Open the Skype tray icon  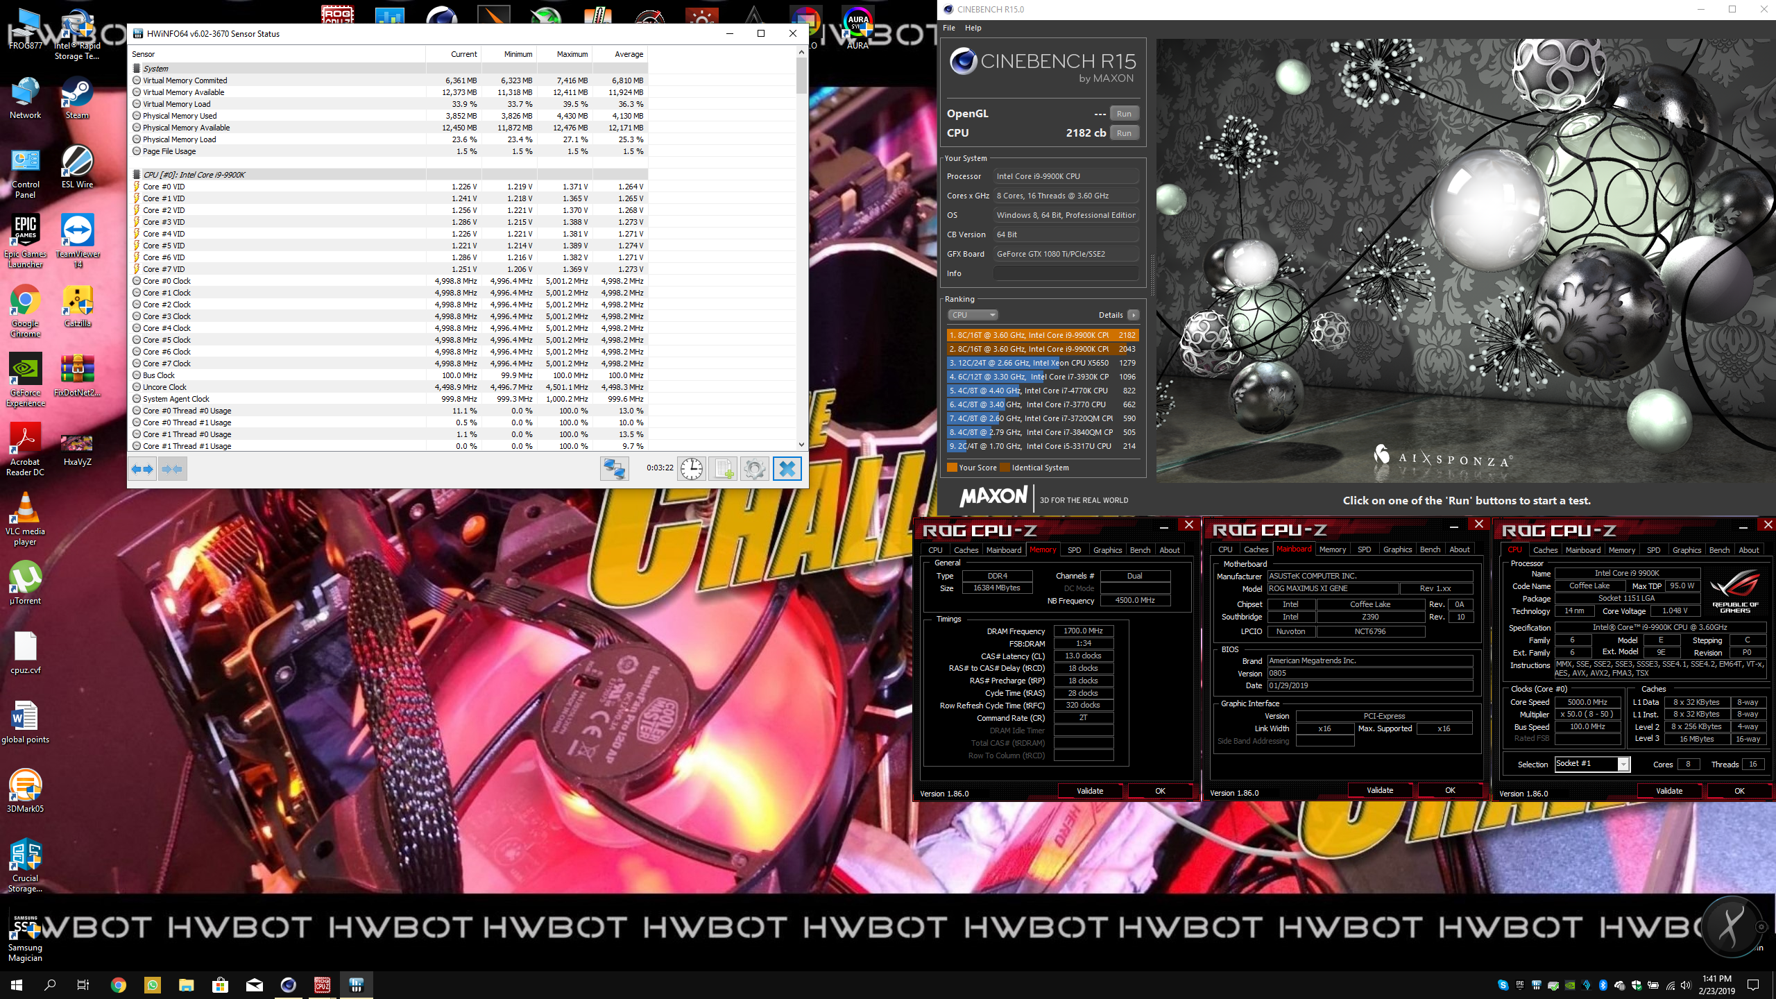[x=1503, y=985]
